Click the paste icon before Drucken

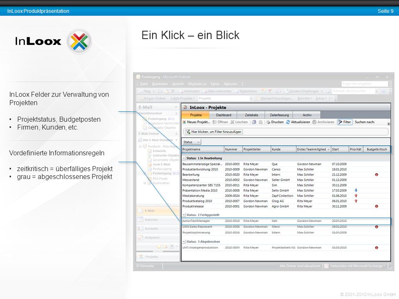pyautogui.click(x=261, y=122)
